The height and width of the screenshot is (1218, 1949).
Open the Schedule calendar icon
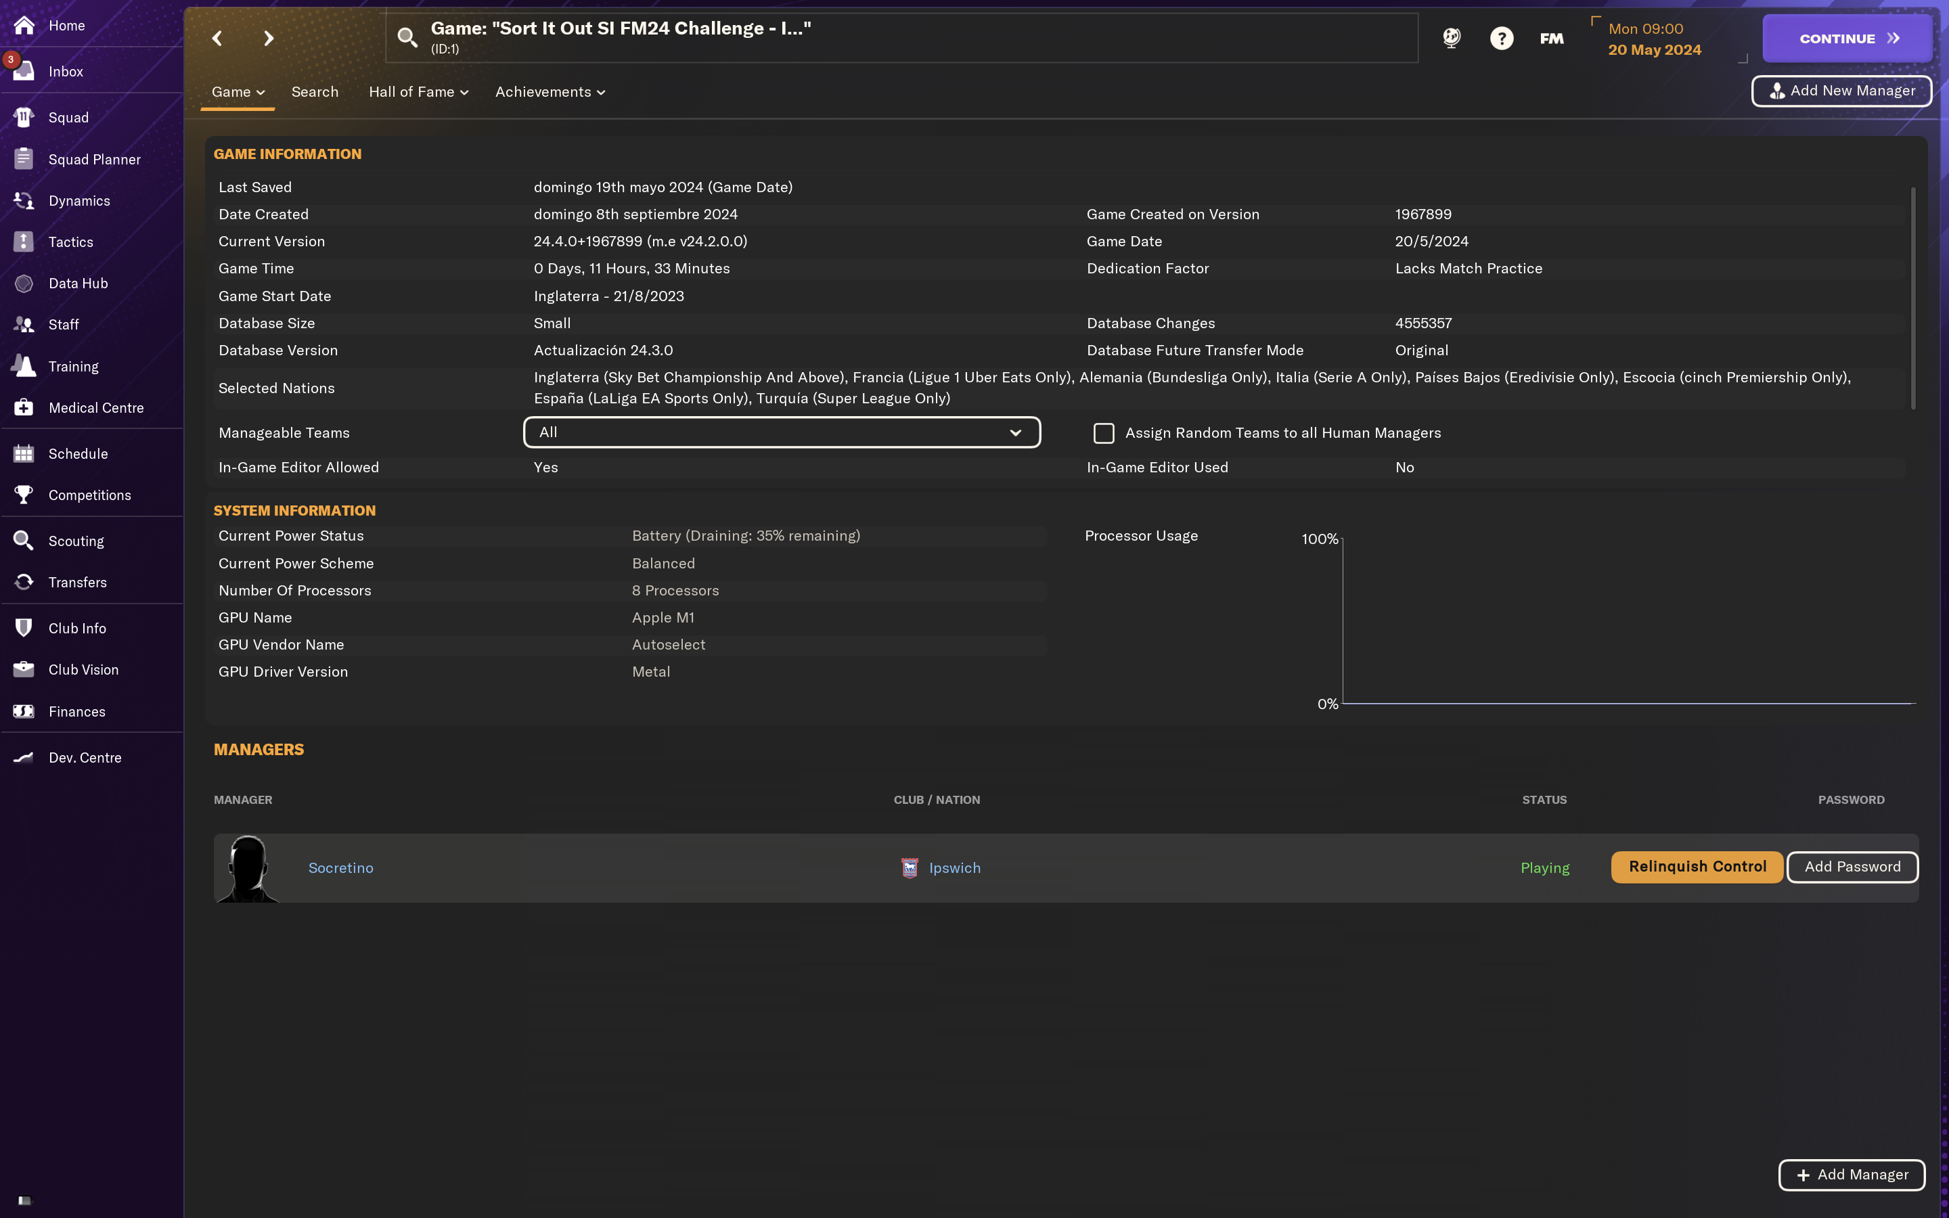tap(24, 453)
